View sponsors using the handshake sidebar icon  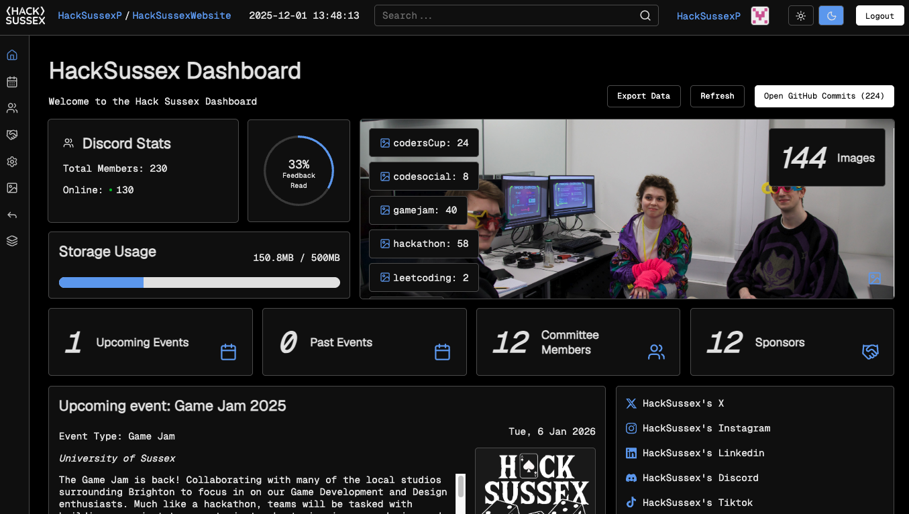click(11, 135)
